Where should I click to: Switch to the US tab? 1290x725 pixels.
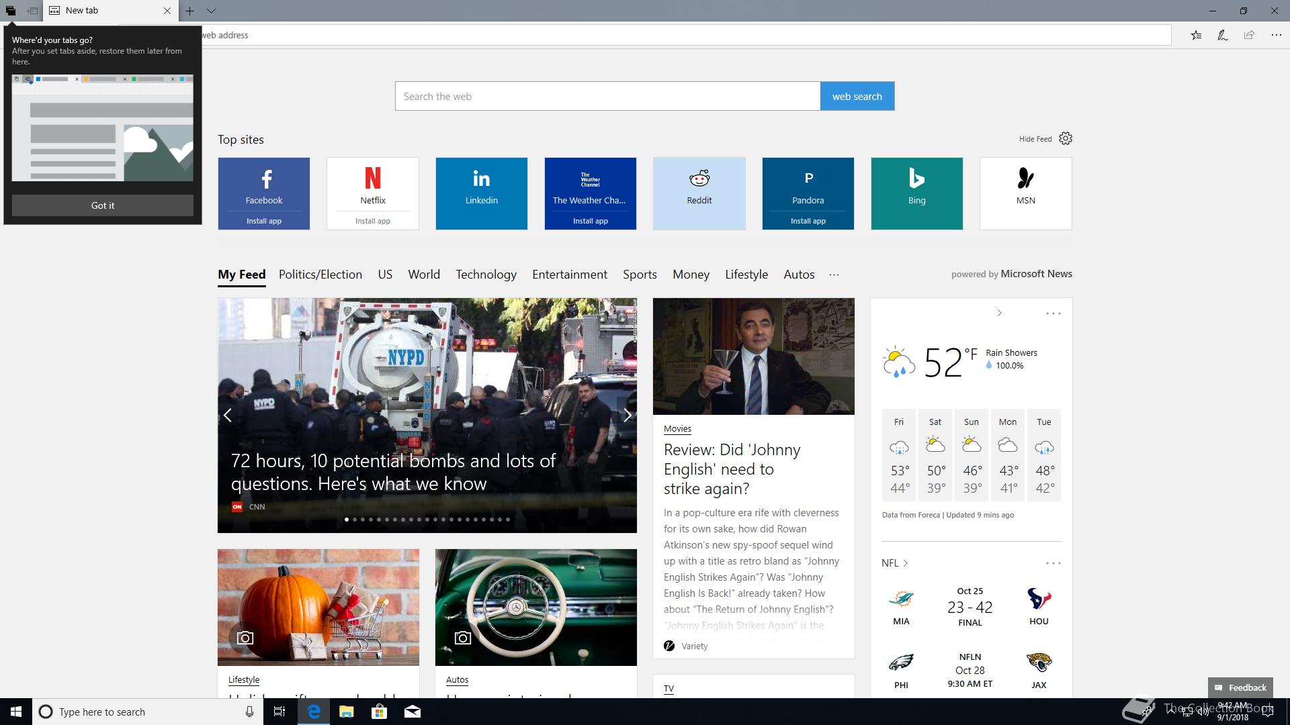[385, 275]
